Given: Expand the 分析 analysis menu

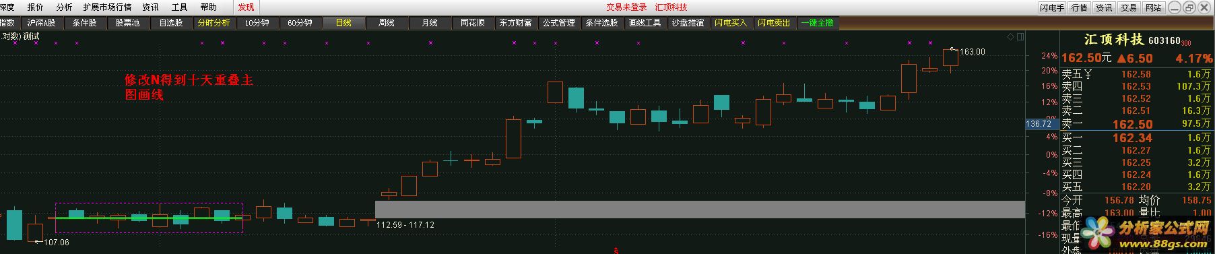Looking at the screenshot, I should pos(64,7).
